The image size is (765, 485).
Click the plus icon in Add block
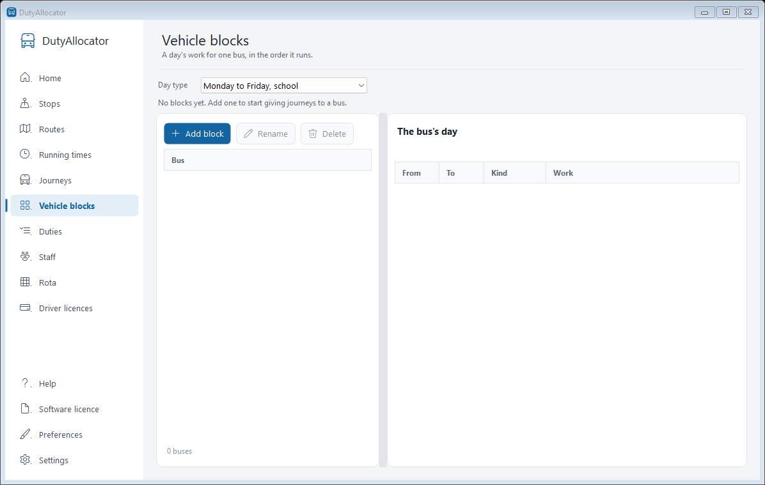pos(176,134)
